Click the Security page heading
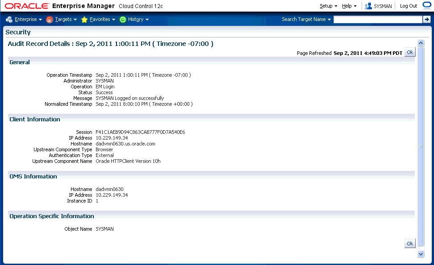434x265 pixels. pyautogui.click(x=18, y=32)
